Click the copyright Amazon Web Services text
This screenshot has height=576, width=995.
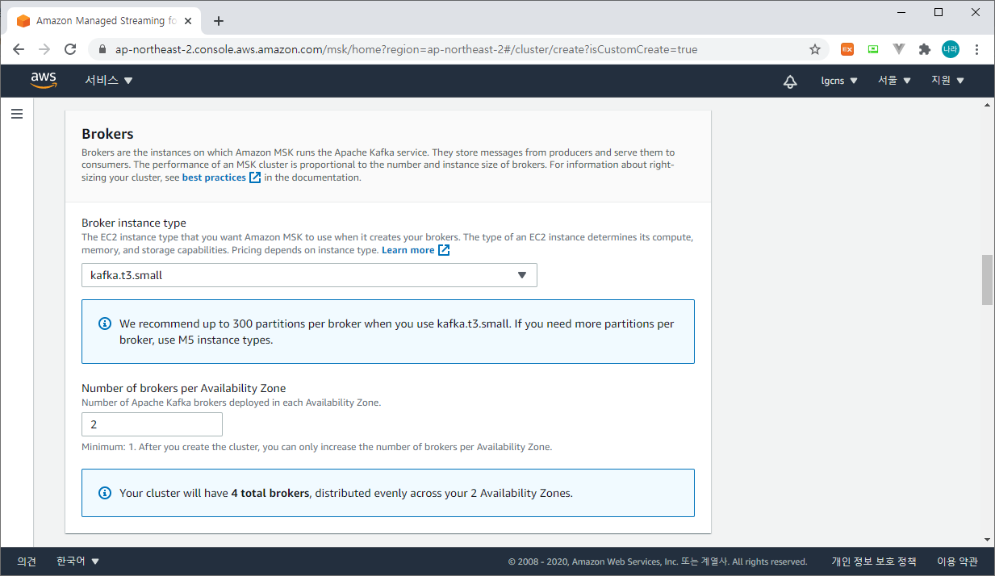658,561
